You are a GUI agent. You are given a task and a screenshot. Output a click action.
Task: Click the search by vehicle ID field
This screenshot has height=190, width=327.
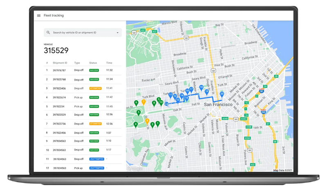[x=83, y=33]
